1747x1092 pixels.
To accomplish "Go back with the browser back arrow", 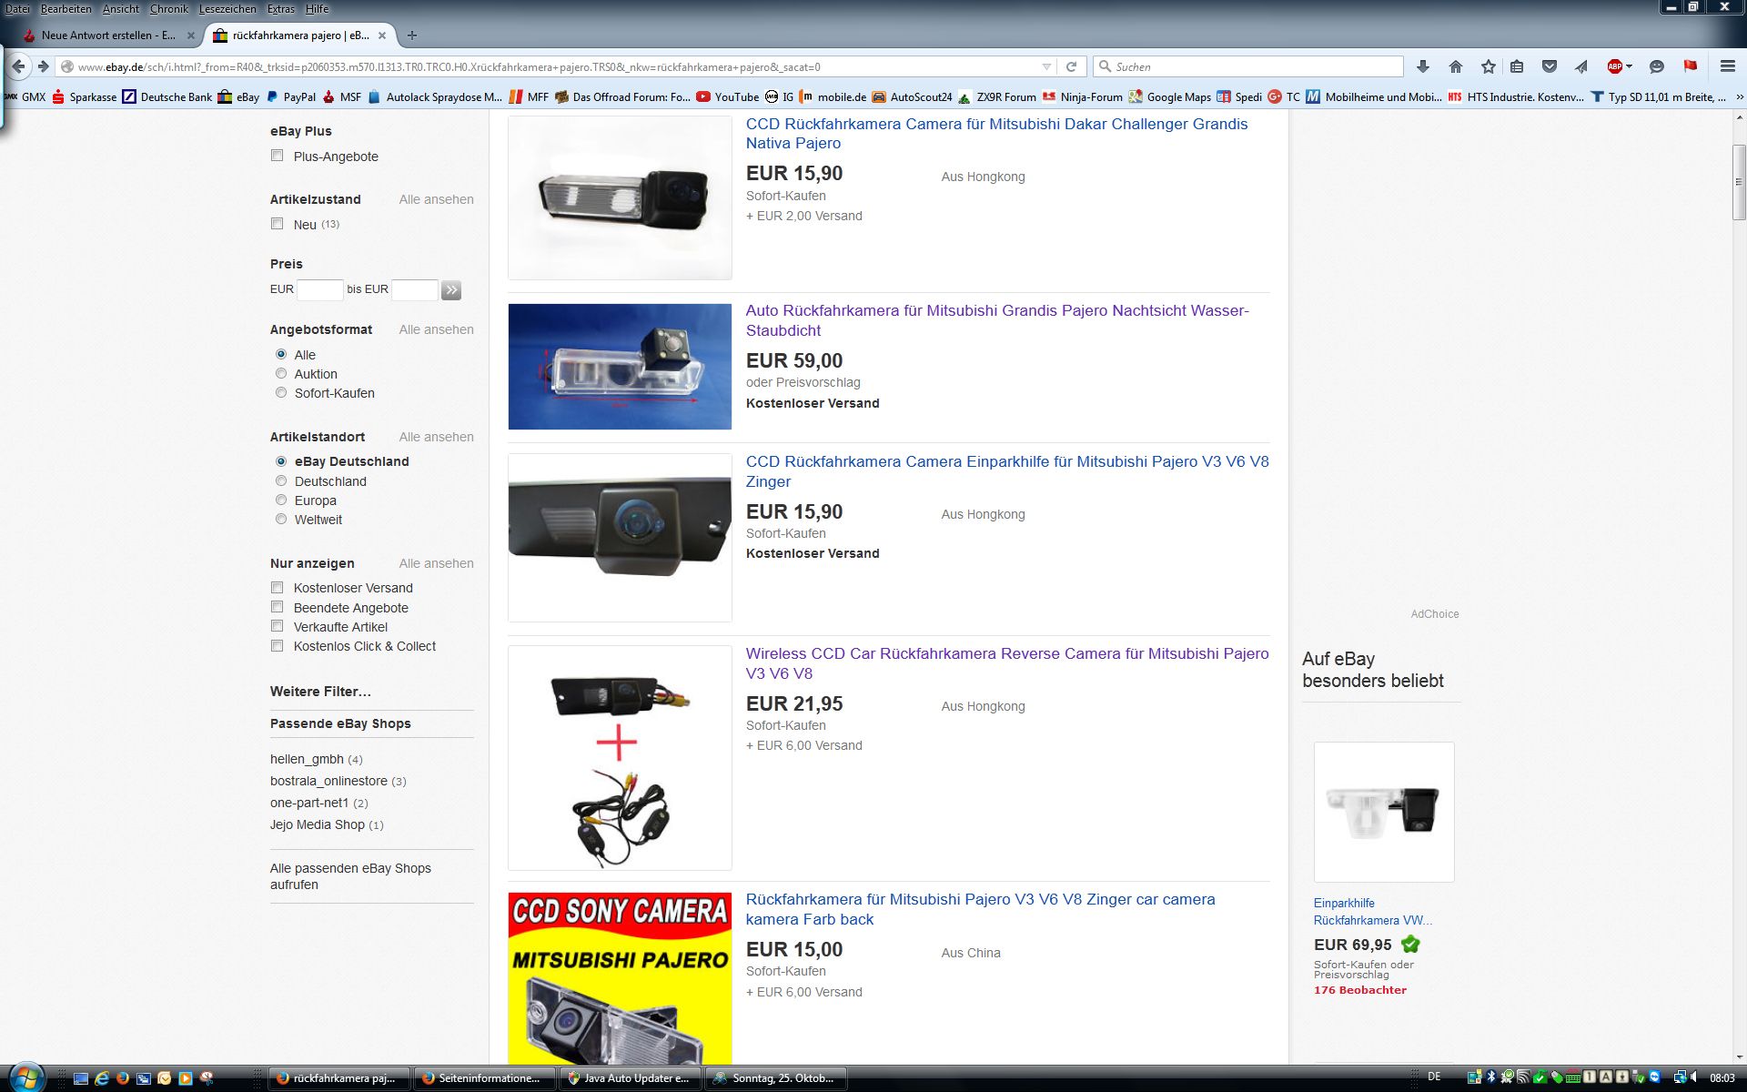I will (x=18, y=66).
